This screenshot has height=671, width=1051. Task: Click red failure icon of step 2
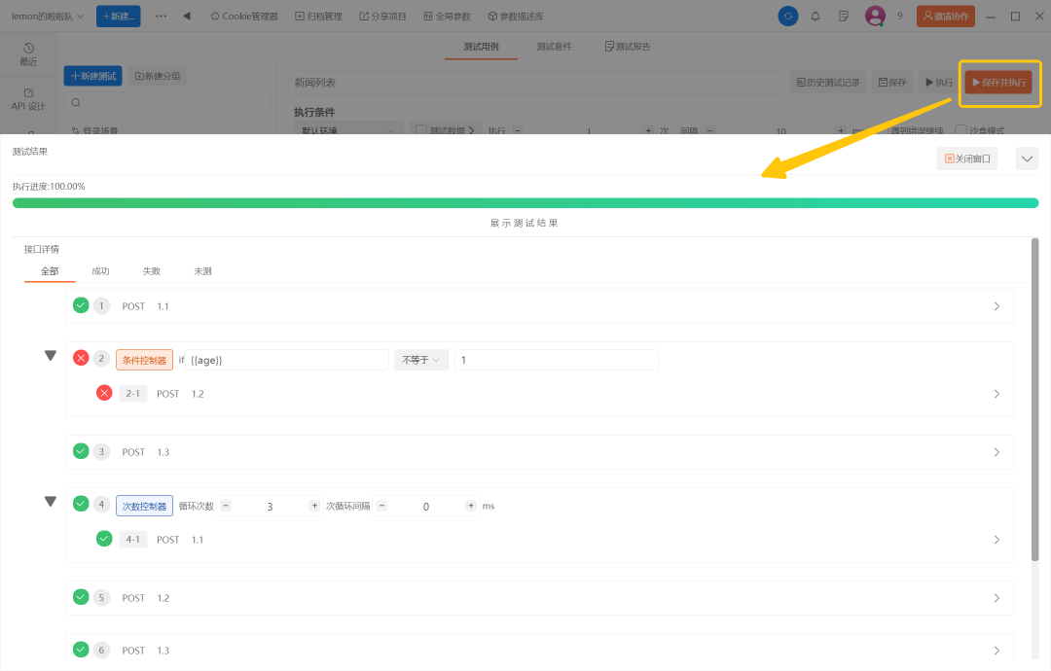coord(81,358)
